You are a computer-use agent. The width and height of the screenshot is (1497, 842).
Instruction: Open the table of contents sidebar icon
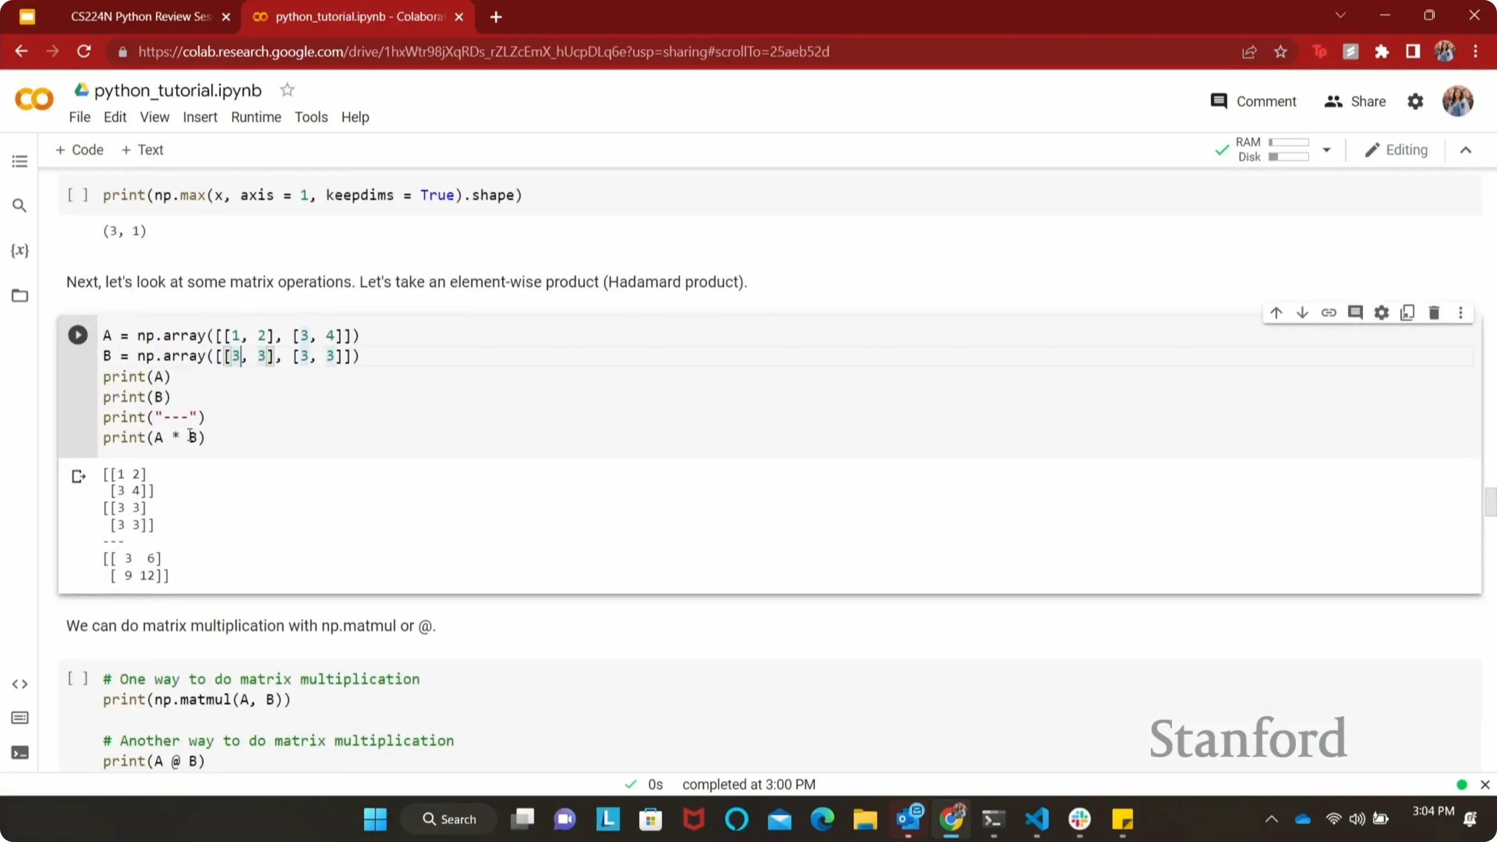click(19, 161)
